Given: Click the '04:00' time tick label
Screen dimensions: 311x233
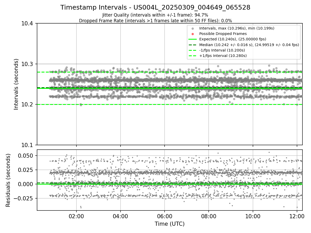Looking at the screenshot, I should click(120, 216).
